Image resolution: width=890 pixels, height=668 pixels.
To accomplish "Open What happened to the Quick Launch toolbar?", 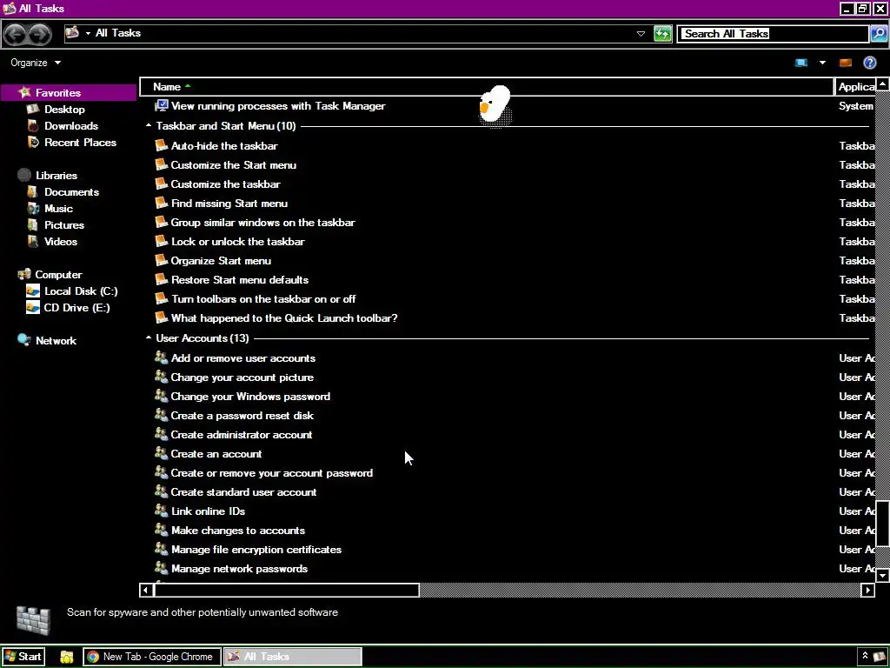I will coord(284,318).
